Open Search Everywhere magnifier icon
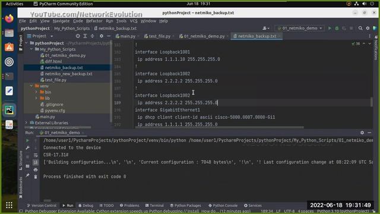380x214 pixels. [360, 29]
